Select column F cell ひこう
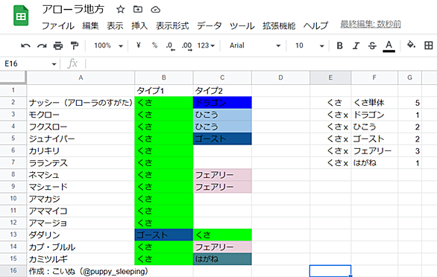437x277 pixels. [x=374, y=127]
